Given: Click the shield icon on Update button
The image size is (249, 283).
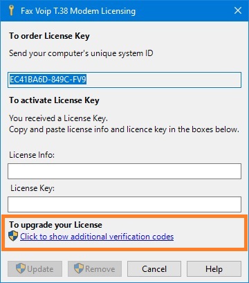Looking at the screenshot, I should pos(21,268).
